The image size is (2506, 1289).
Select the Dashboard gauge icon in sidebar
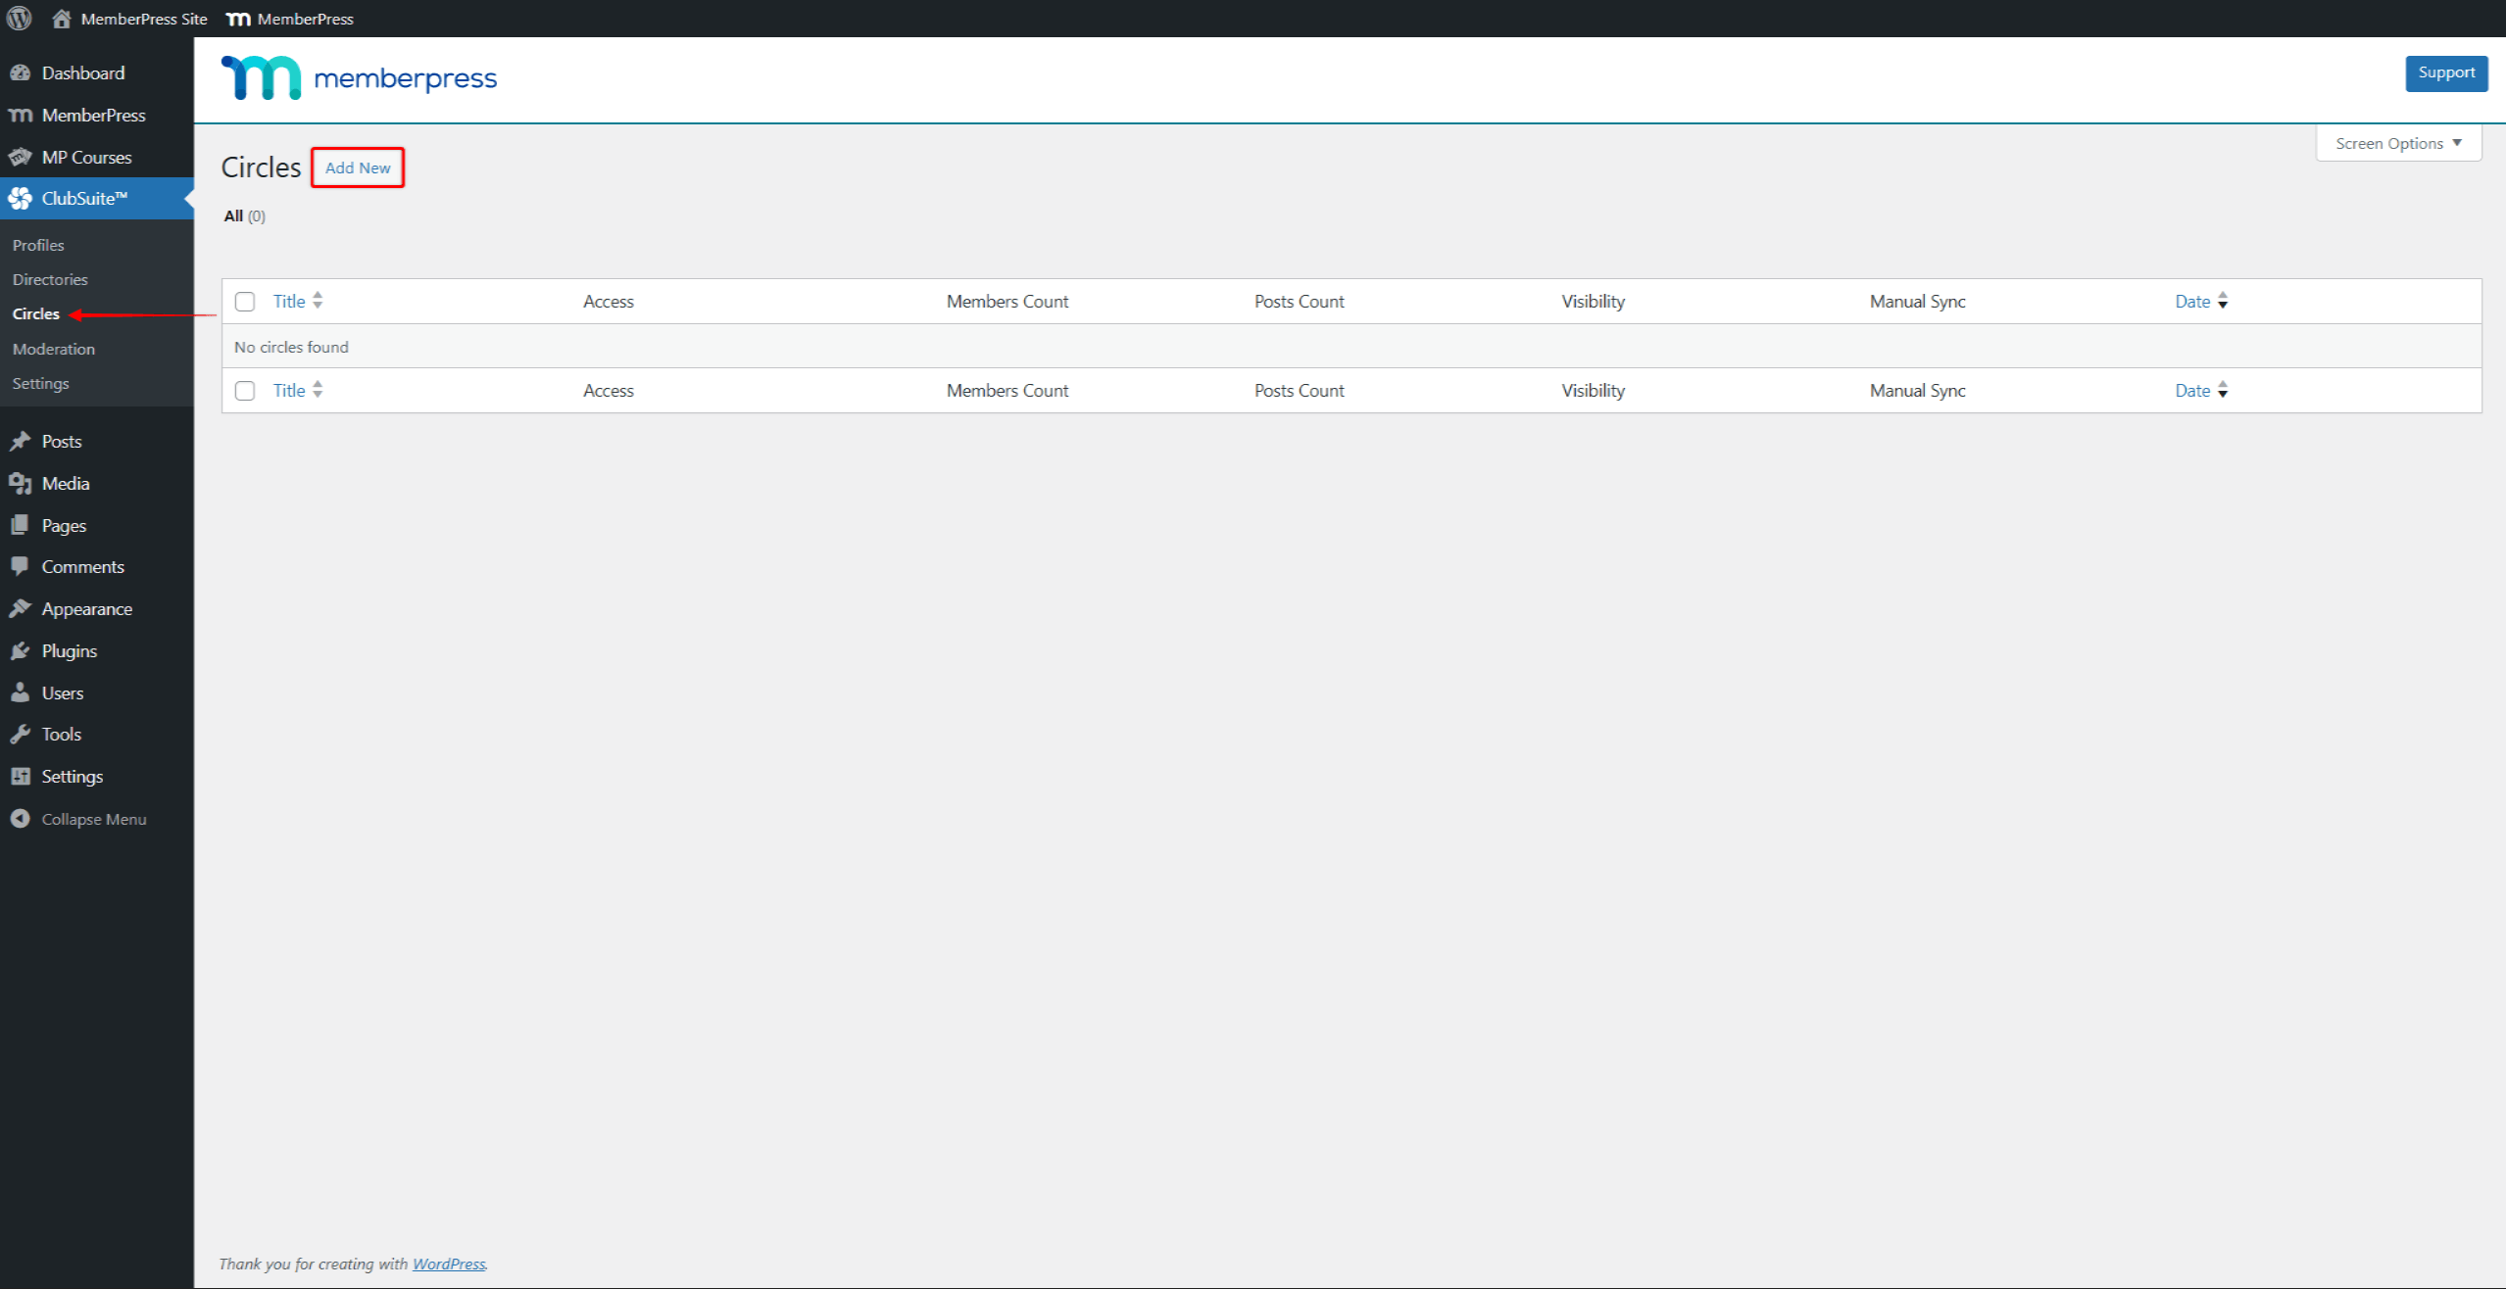tap(22, 72)
